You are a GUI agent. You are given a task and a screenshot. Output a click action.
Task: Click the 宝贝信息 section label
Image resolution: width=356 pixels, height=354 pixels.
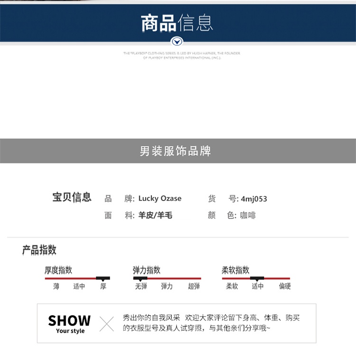pos(72,198)
